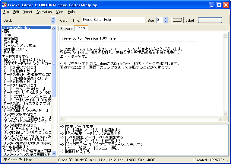Image resolution: width=231 pixels, height=164 pixels.
Task: Increase card Size with up spinner
Action: [166, 19]
